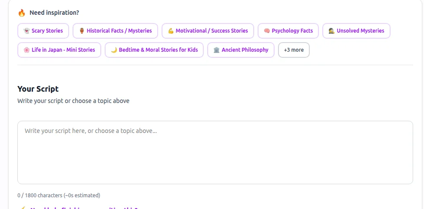Click 'Write your script or choose a topic above'
Screen dimensions: 424x209
pos(73,101)
